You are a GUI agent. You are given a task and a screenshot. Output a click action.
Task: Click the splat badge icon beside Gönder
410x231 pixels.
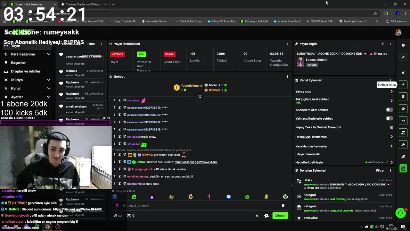tap(266, 216)
